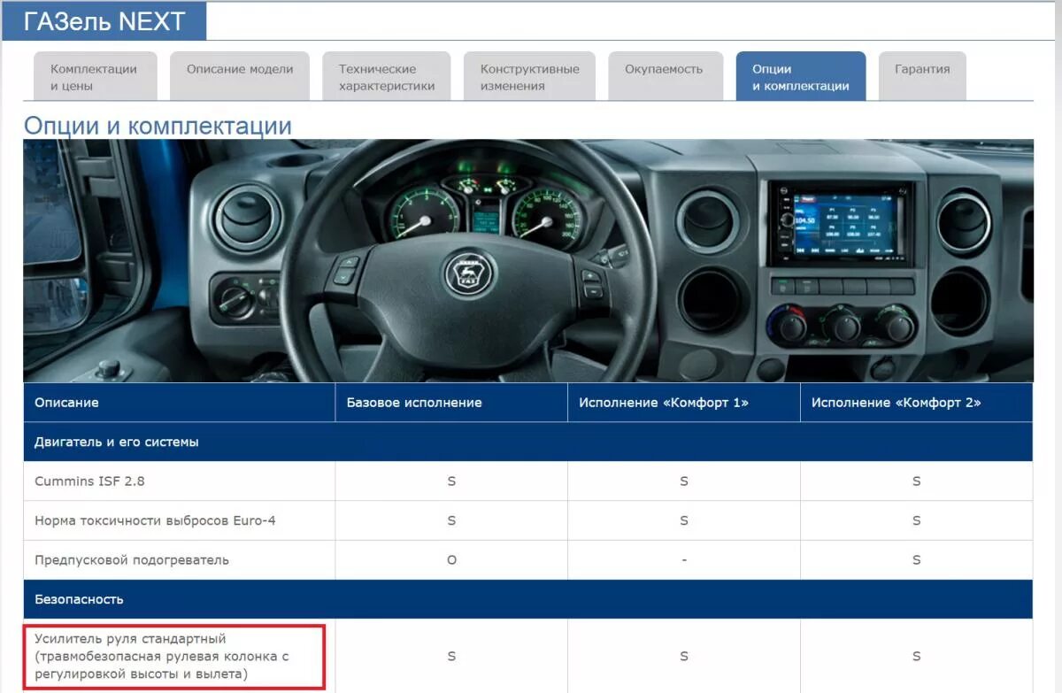Screen dimensions: 1062x693
Task: Click the Безопасность section row
Action: (x=527, y=599)
